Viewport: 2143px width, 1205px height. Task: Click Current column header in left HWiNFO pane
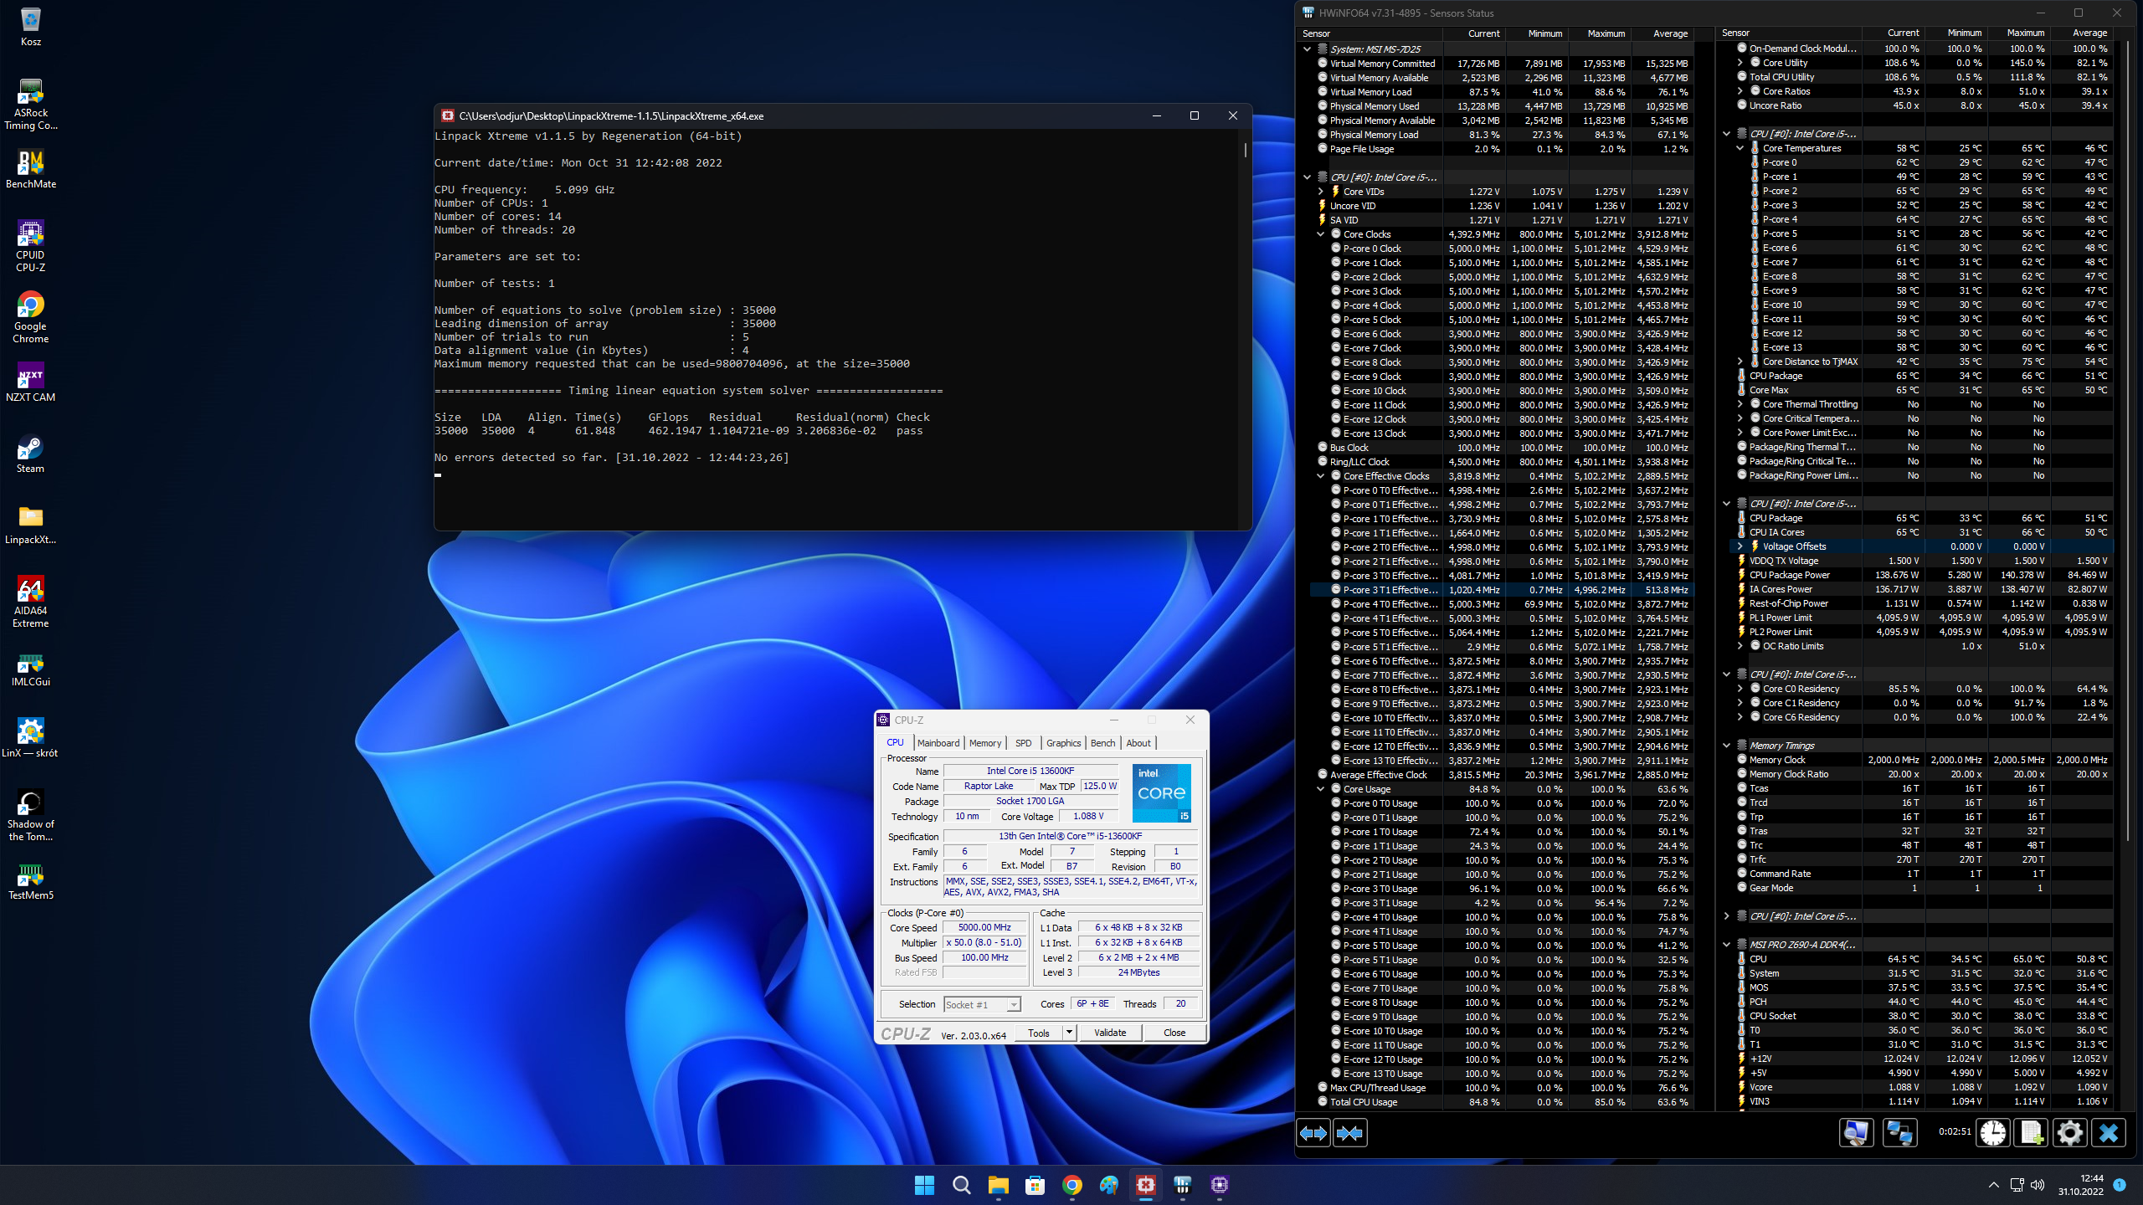pos(1474,33)
